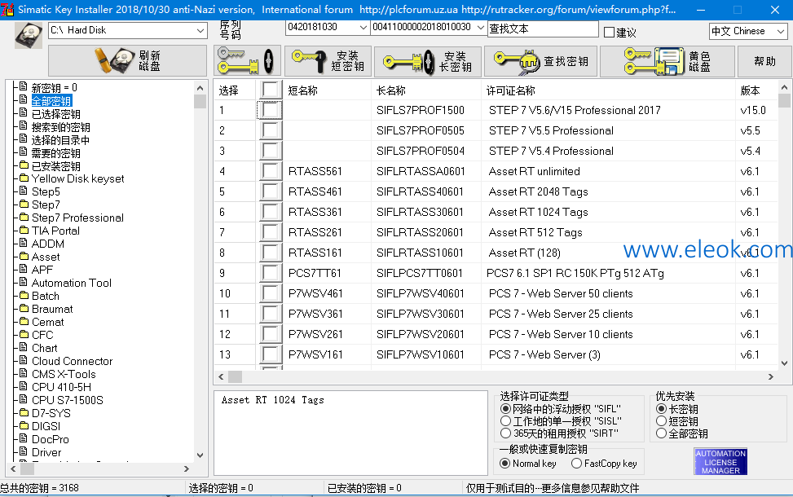Click the document icon next to APF
Screen dimensions: 793x497
coord(24,270)
